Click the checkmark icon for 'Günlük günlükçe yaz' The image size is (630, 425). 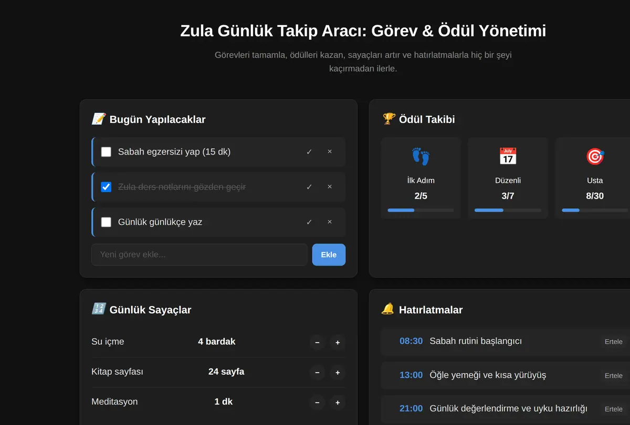point(309,222)
